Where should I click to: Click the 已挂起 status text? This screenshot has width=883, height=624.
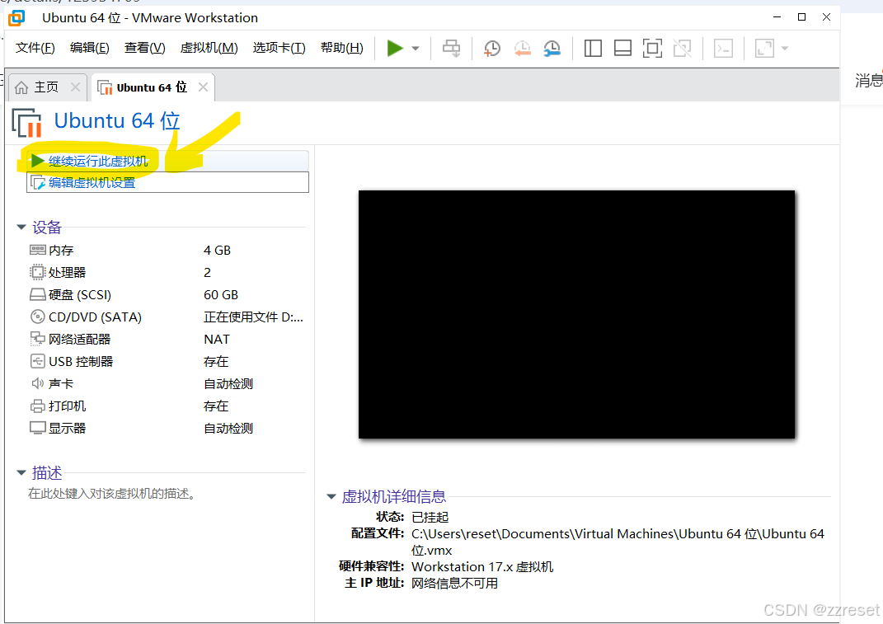coord(430,517)
